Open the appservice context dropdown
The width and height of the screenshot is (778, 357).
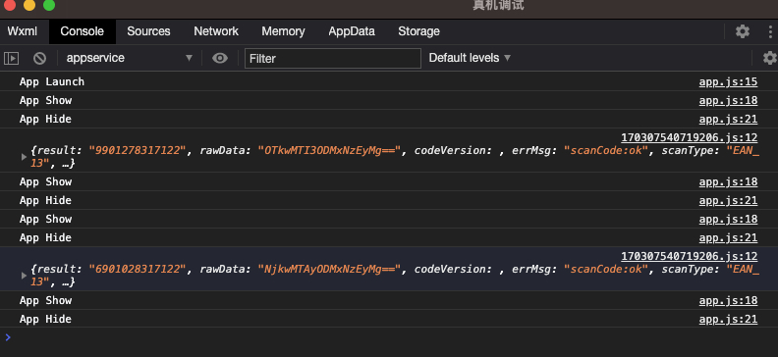pos(129,58)
